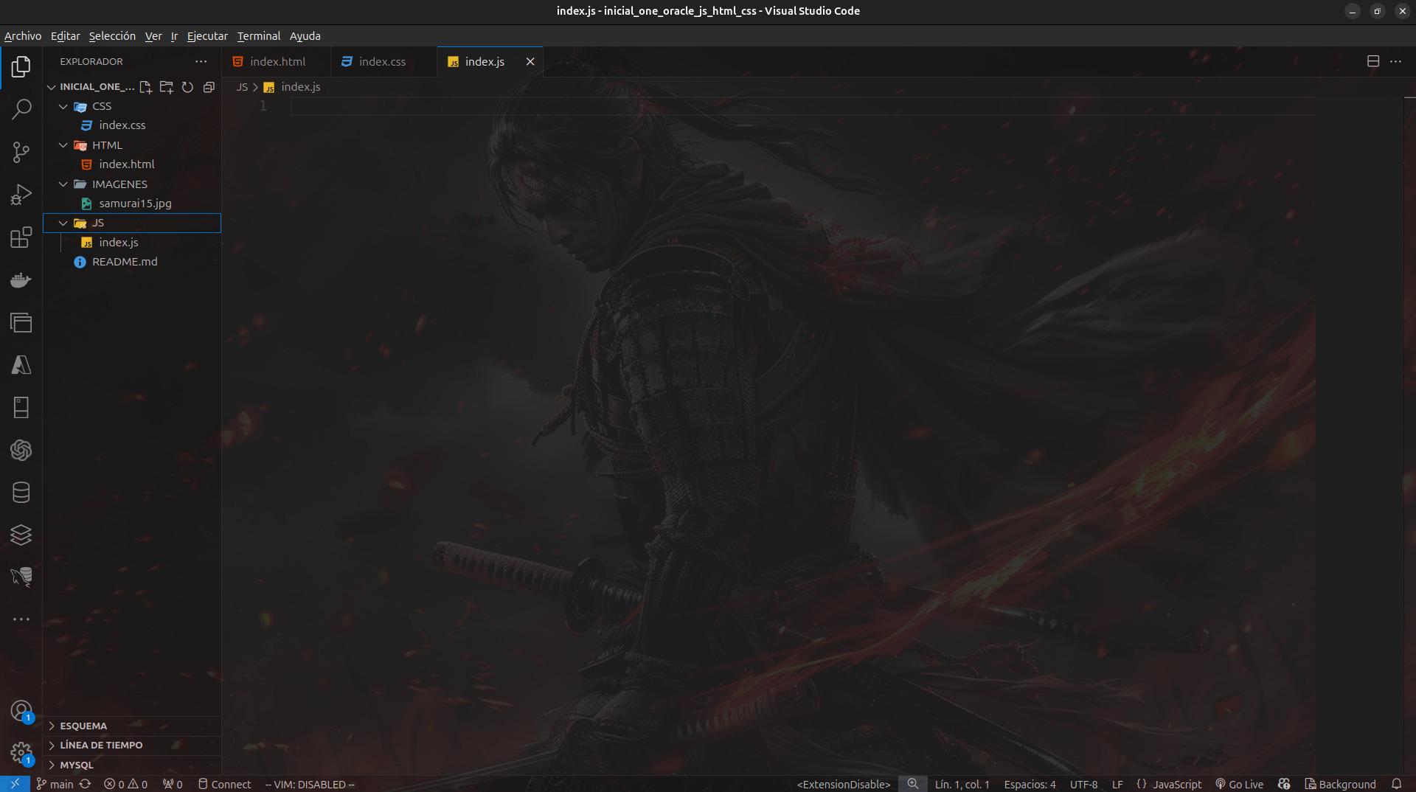
Task: Open the Selección menu
Action: (x=112, y=36)
